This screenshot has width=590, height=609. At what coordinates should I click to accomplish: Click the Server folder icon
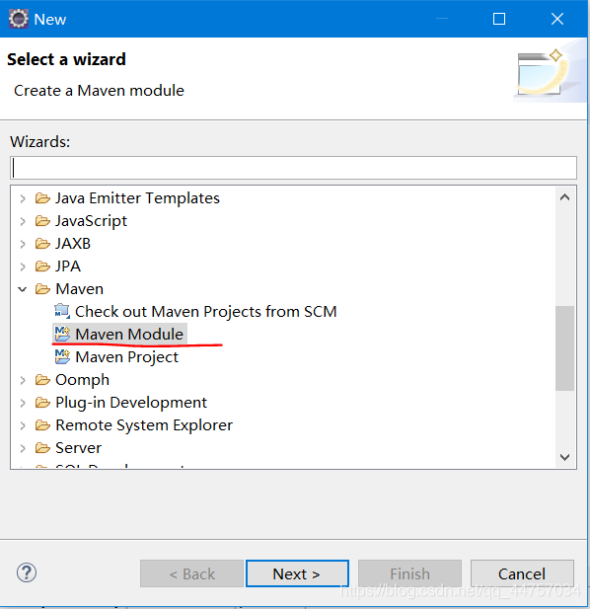point(42,448)
